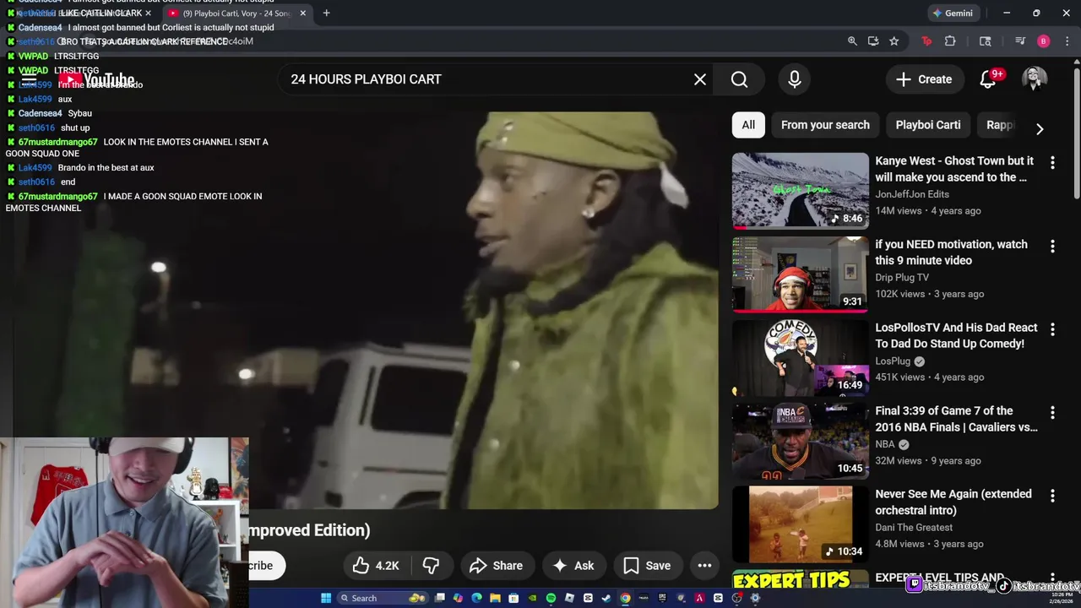The width and height of the screenshot is (1081, 608).
Task: Close the Playboi Carti, Vory tab
Action: (302, 14)
